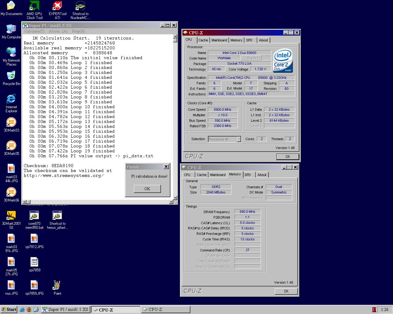Select spi7812.JPG file icon
This screenshot has width=393, height=314.
[x=34, y=241]
